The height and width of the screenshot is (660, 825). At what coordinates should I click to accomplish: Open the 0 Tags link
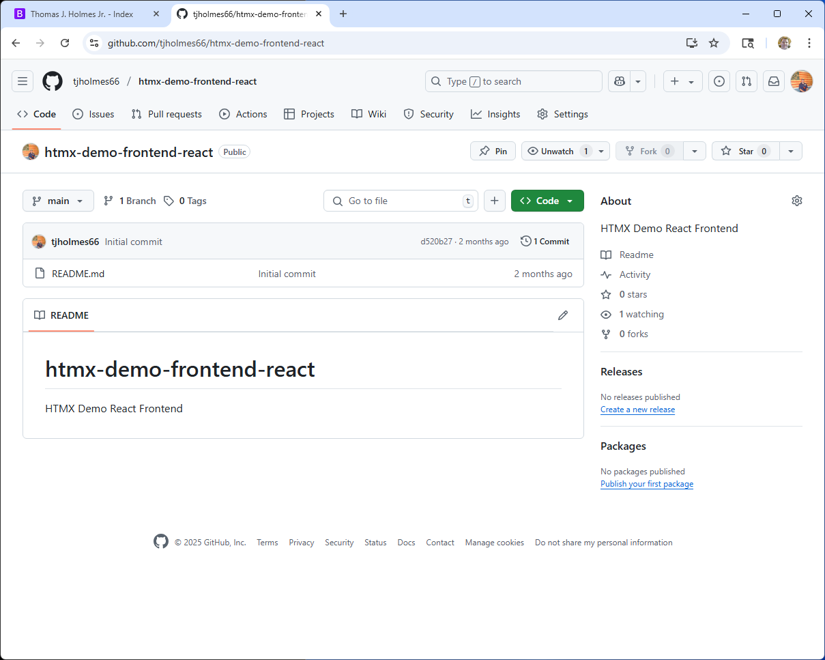click(185, 201)
